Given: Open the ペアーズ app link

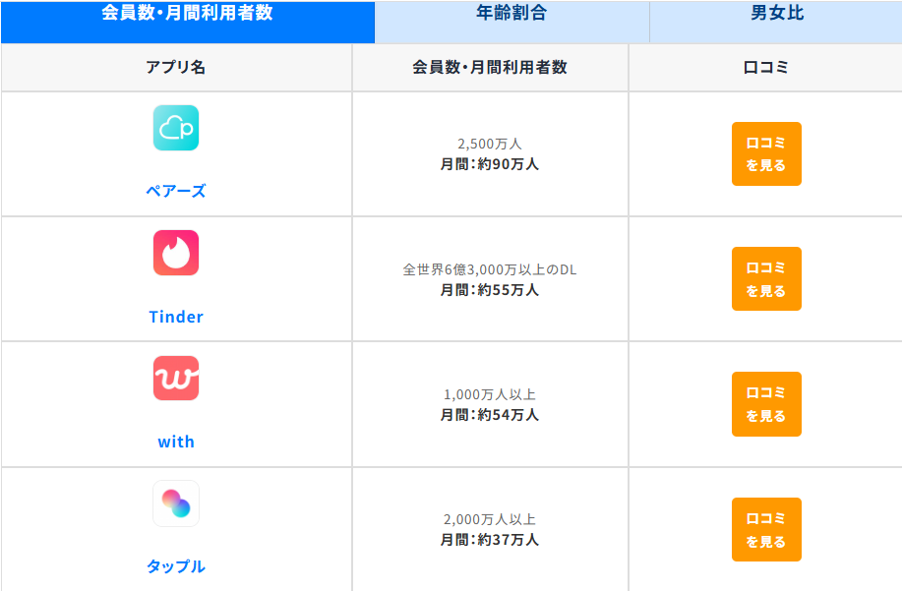Looking at the screenshot, I should tap(176, 191).
